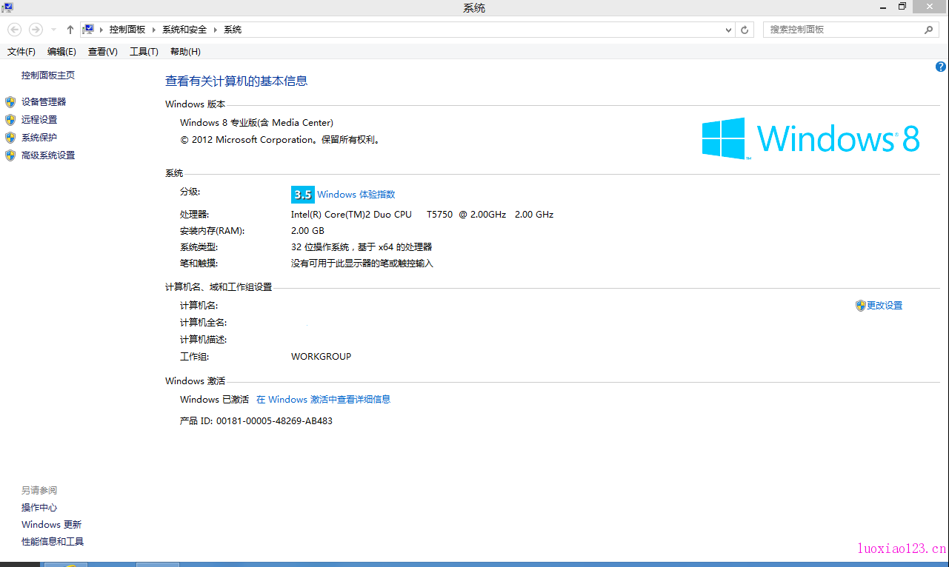Open 操作中心 link
The image size is (949, 567).
coord(39,508)
